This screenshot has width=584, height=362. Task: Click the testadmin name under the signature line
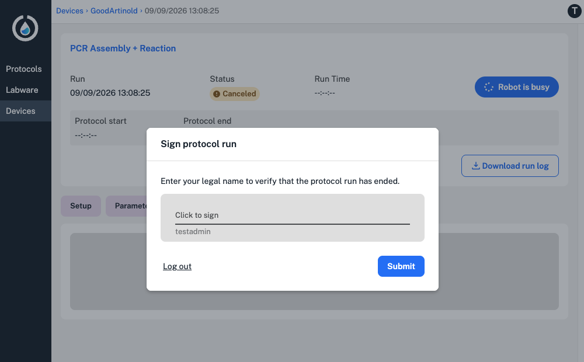point(193,232)
